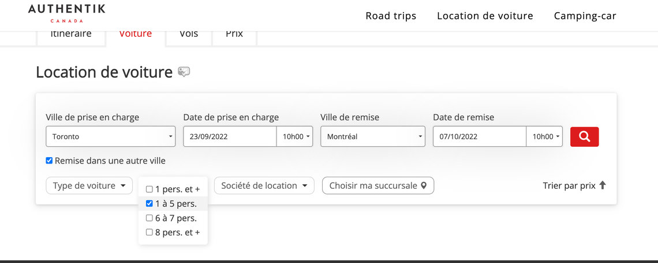The image size is (658, 263).
Task: Uncheck the 1 à 5 pers. option
Action: (149, 204)
